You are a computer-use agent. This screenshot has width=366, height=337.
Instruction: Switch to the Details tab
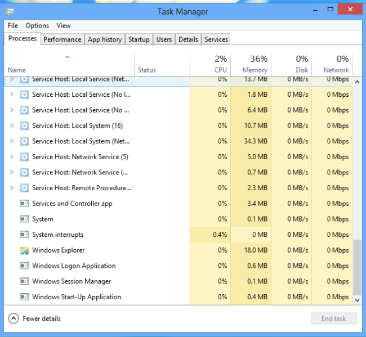(x=188, y=39)
